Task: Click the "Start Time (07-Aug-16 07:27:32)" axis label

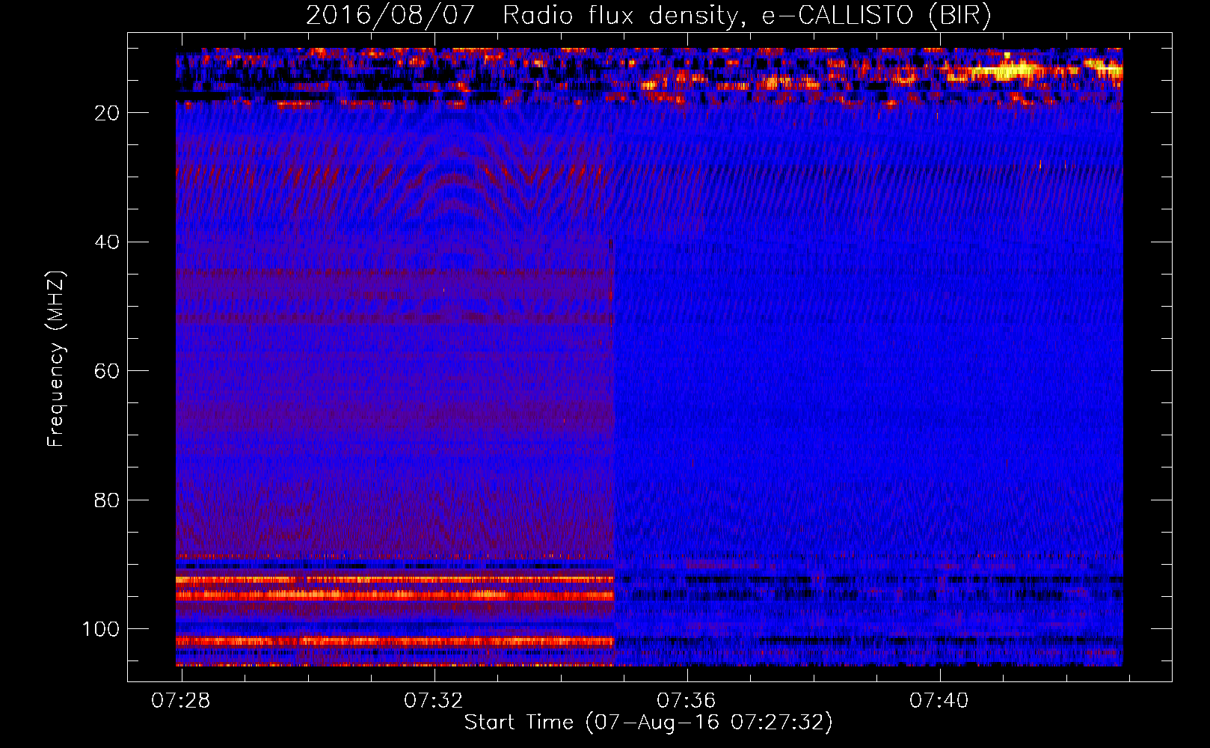Action: coord(648,723)
